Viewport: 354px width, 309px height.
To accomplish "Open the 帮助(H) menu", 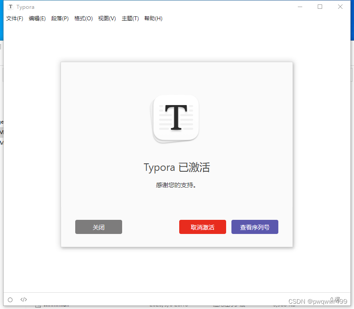I will (x=153, y=19).
